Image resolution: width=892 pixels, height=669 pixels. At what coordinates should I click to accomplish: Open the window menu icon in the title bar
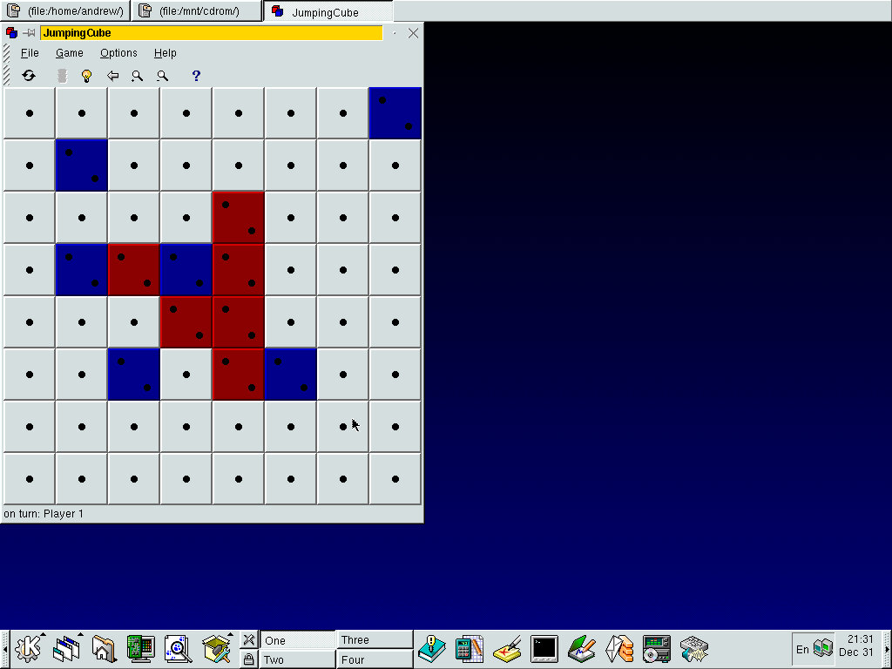(x=11, y=33)
